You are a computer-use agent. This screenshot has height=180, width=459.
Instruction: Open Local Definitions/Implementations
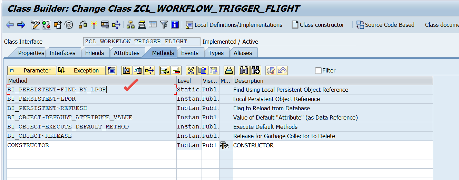tap(234, 25)
